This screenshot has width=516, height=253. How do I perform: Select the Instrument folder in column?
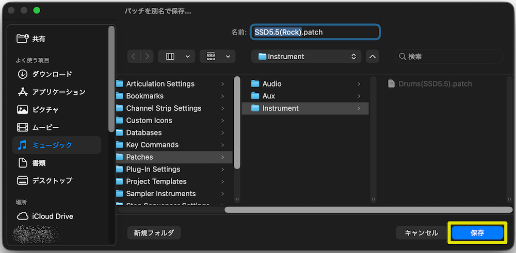(305, 108)
